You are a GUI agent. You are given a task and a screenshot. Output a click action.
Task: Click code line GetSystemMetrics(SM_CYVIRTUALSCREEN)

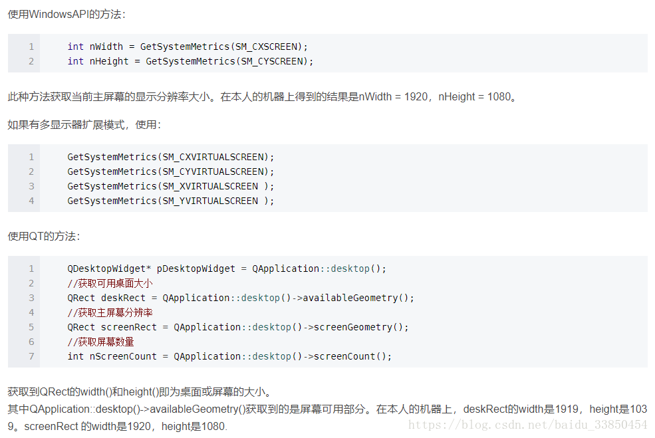171,171
